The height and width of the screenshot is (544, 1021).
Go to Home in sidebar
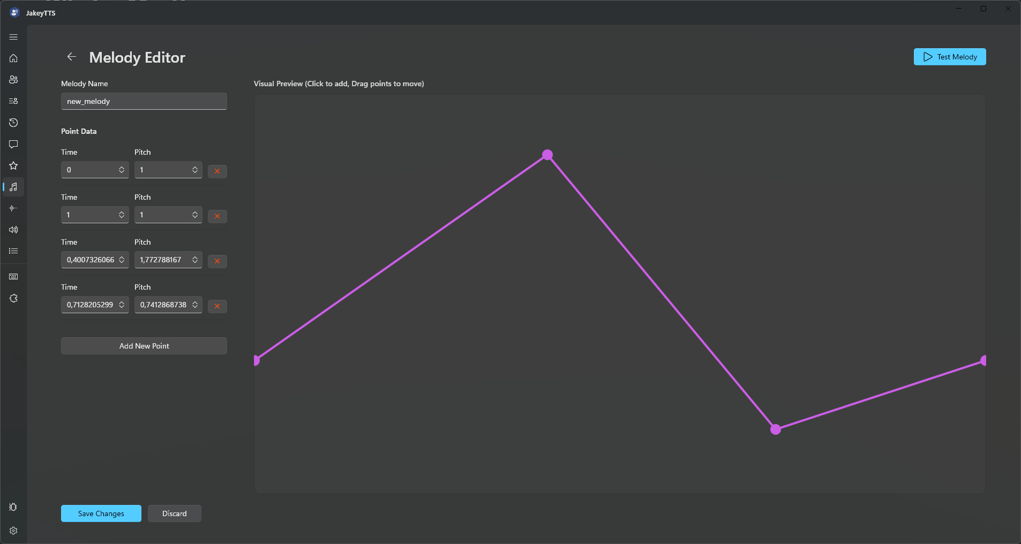coord(13,58)
